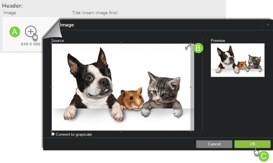Viewport: 273px width, 163px height.
Task: Enable Convert to grayscale checkbox
Action: click(53, 134)
